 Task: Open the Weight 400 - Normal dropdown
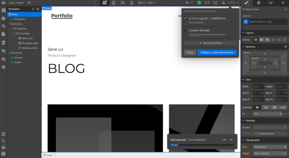(x=270, y=153)
